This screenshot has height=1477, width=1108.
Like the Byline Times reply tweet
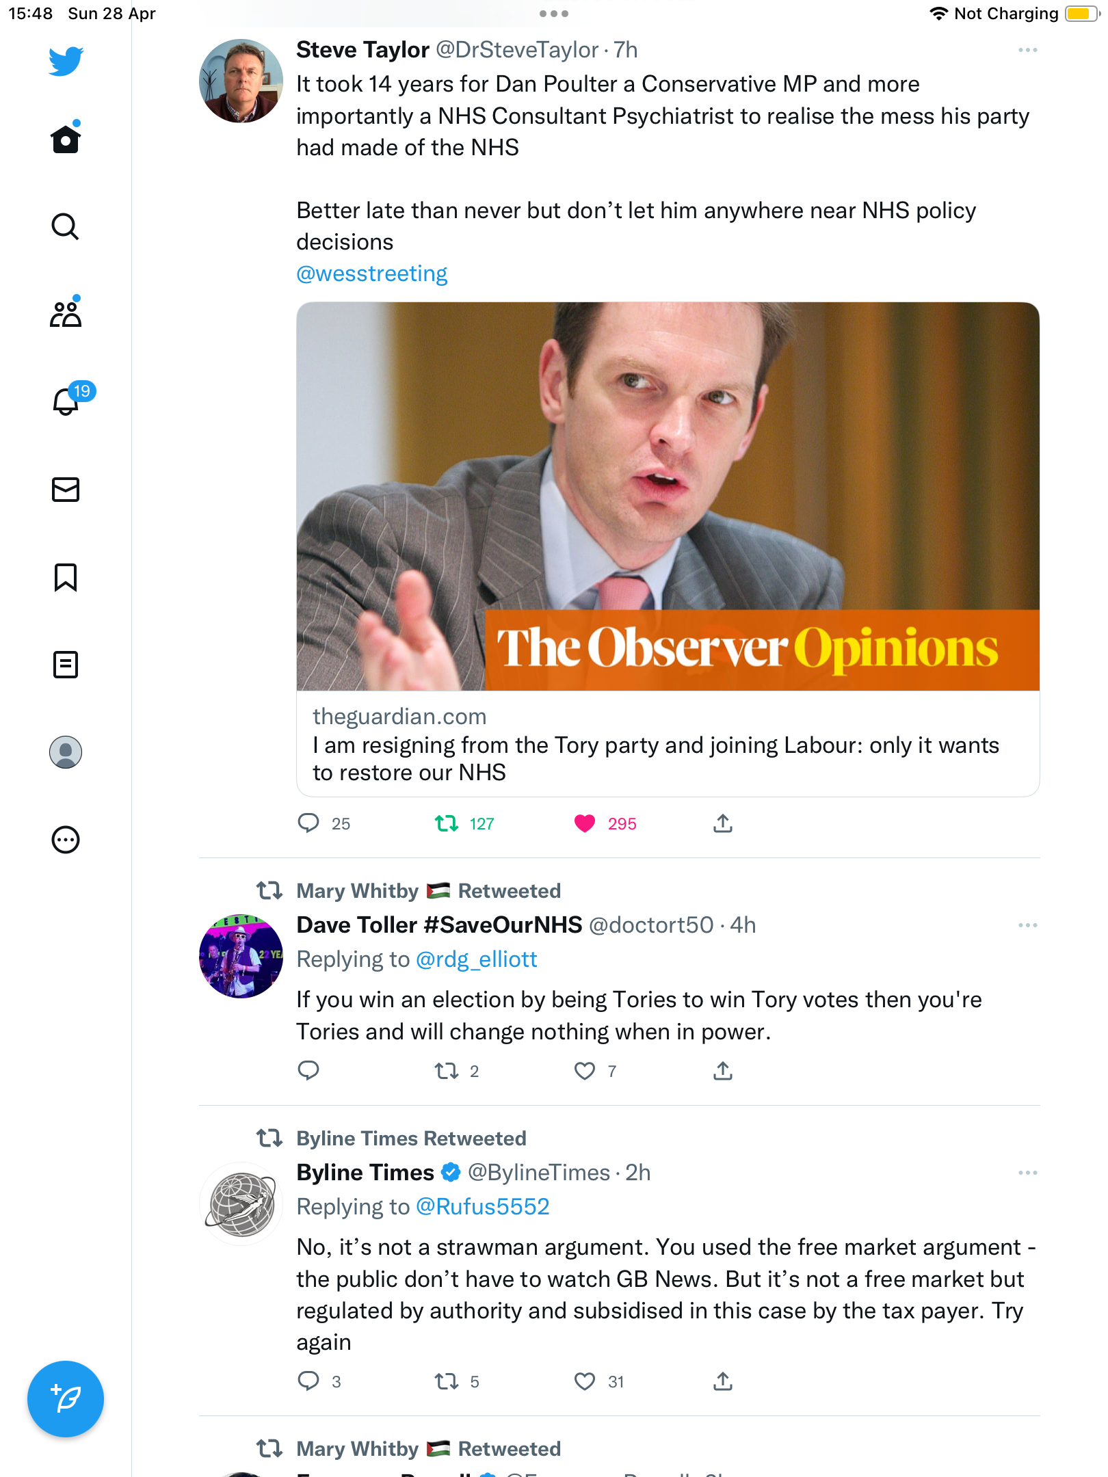585,1381
